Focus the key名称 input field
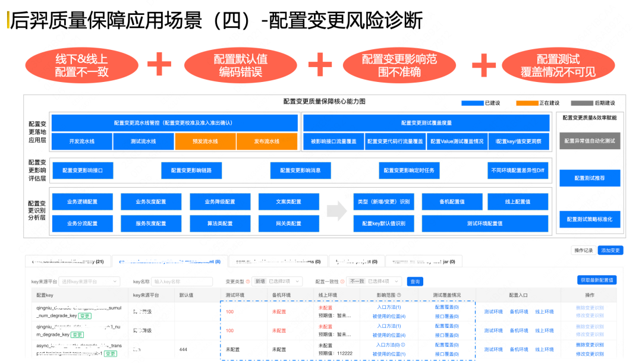Viewport: 642px width, 363px height. point(182,282)
